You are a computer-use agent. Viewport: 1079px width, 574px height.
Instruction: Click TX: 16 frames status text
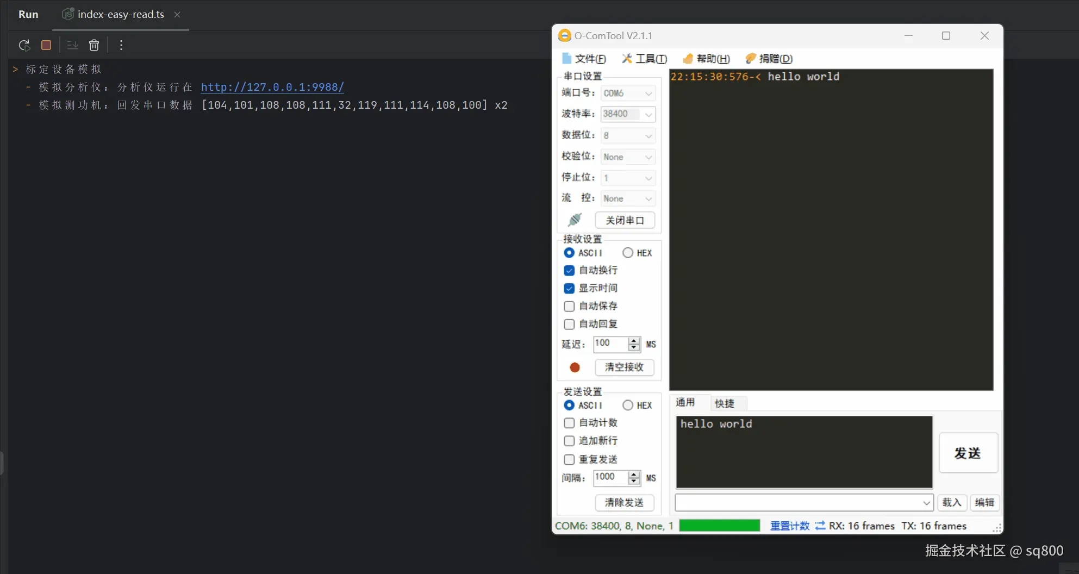(x=934, y=526)
